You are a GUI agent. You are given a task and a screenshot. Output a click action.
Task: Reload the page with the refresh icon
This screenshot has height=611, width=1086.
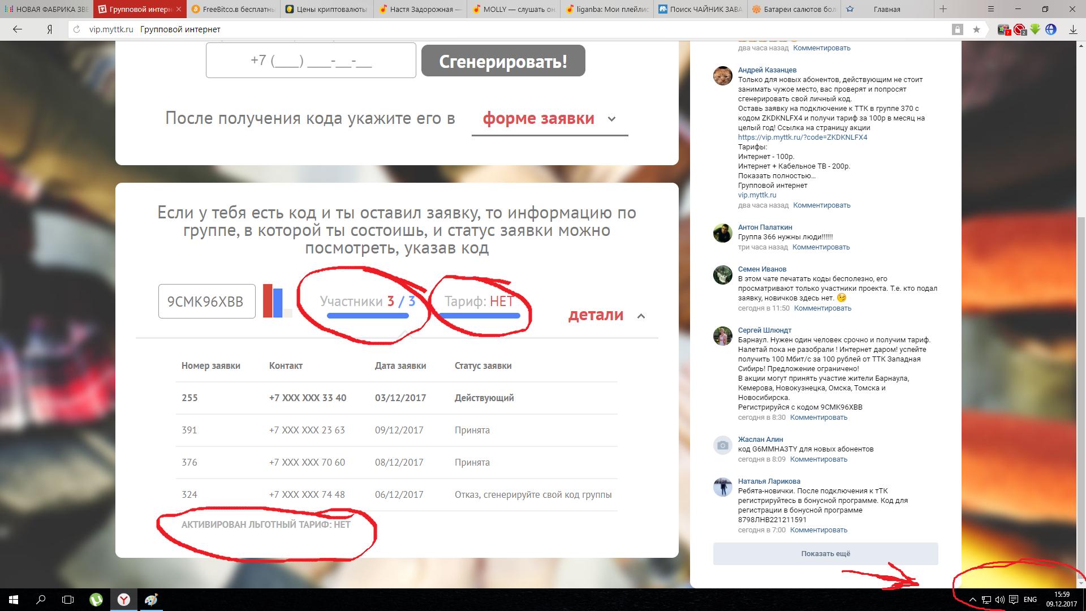coord(77,29)
